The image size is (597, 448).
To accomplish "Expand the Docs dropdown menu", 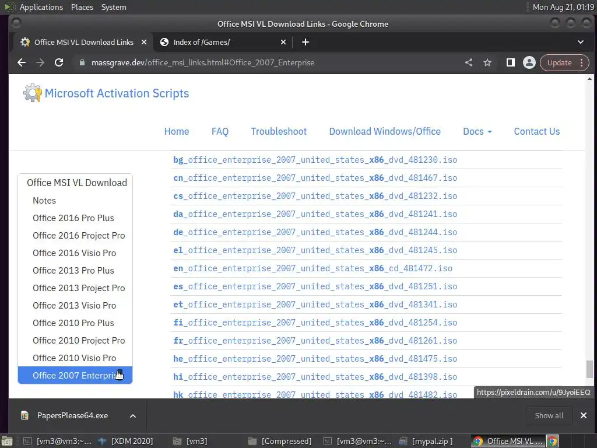I will pos(477,131).
